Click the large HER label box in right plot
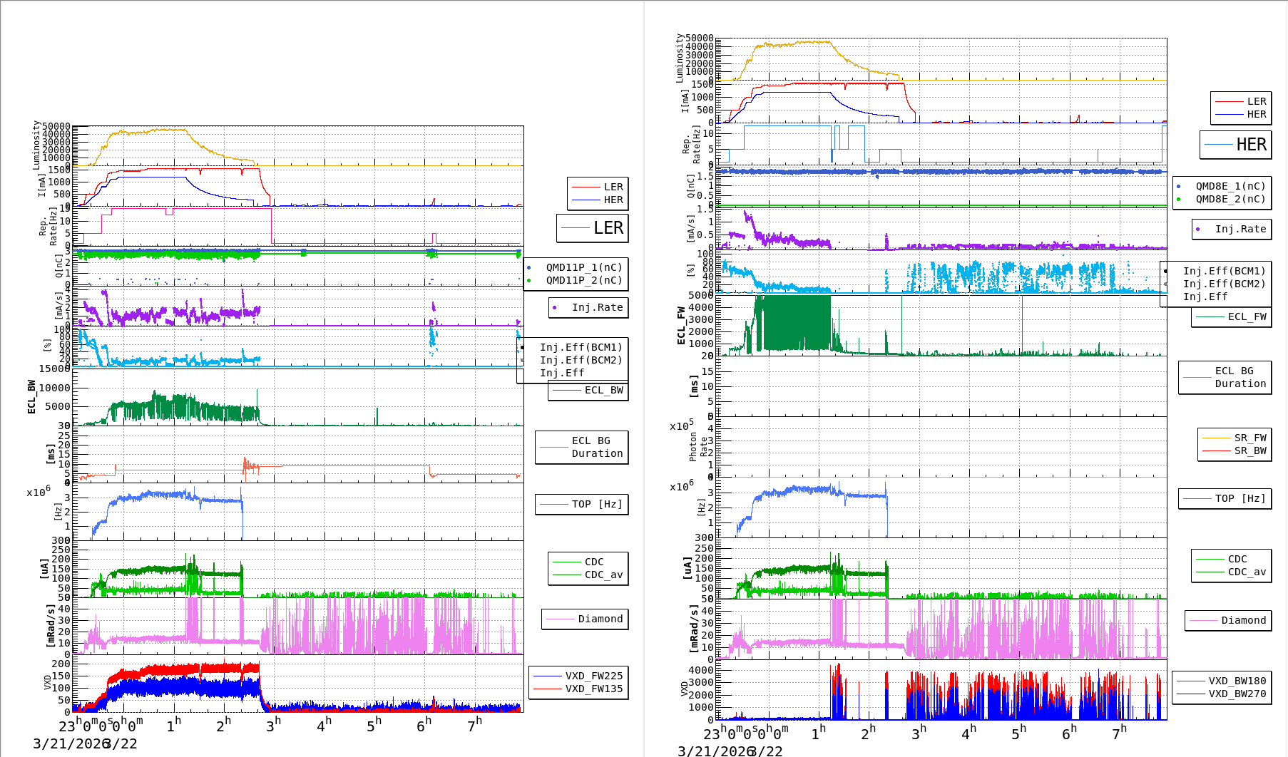 point(1235,145)
